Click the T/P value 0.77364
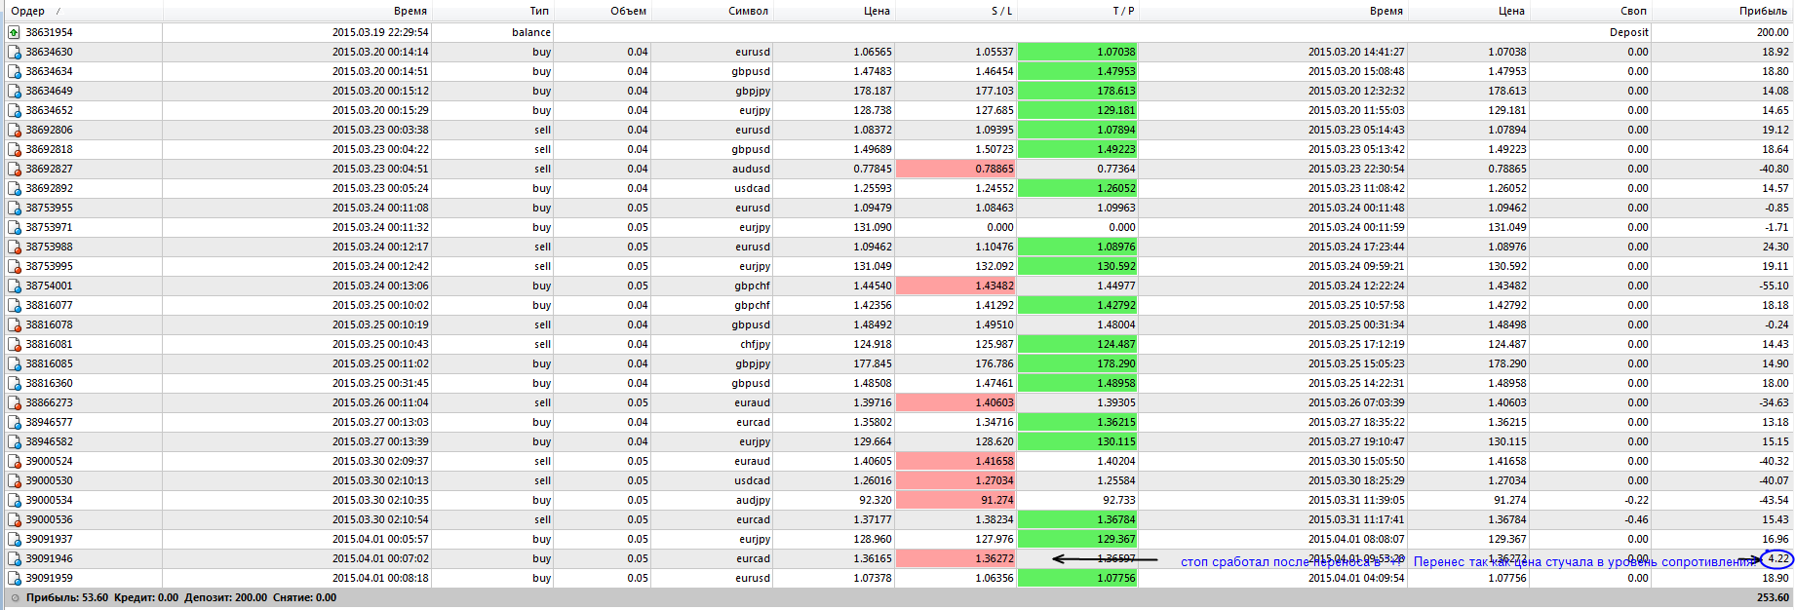 (x=1116, y=169)
